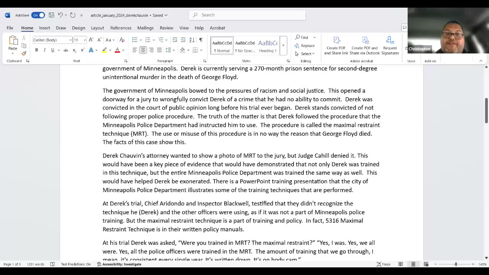Switch to the Insert tab
Viewport: 489px width, 275px height.
tap(44, 28)
